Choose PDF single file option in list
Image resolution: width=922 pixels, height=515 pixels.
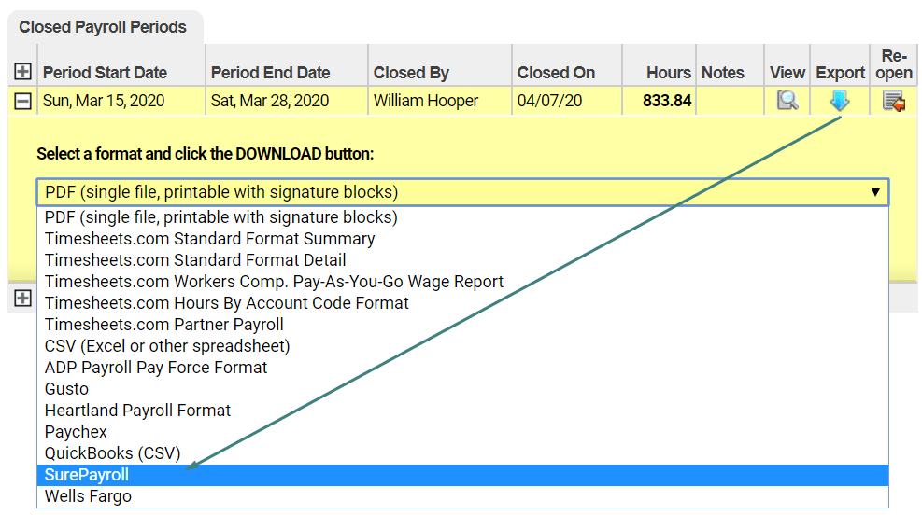point(462,217)
